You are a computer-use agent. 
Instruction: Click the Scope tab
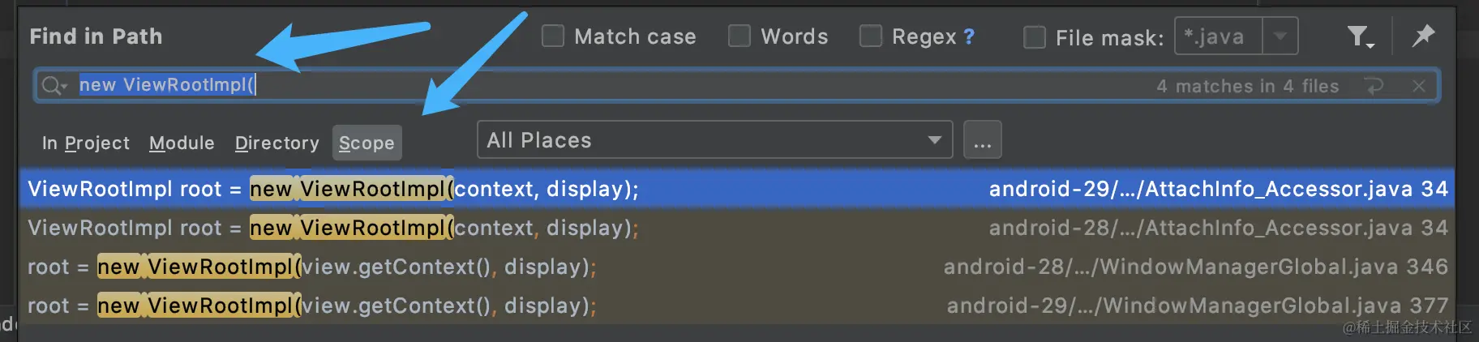[x=367, y=143]
